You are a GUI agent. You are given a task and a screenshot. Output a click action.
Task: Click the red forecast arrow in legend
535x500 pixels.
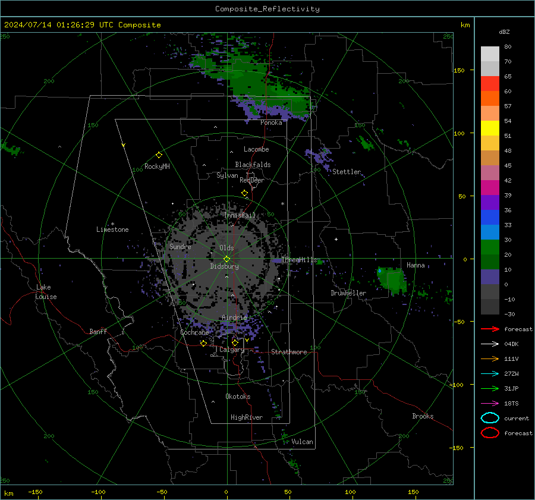[490, 329]
